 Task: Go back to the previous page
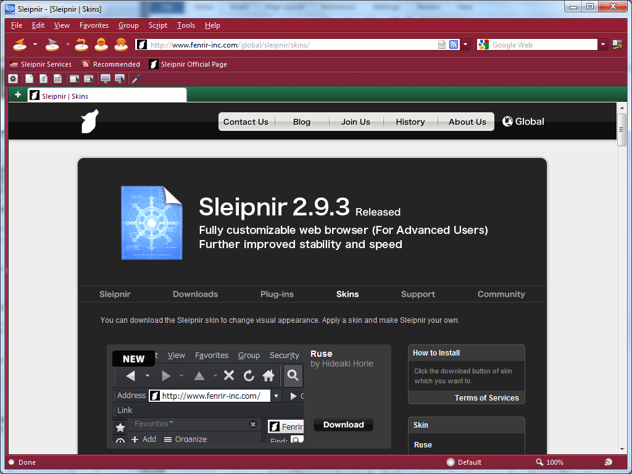coord(19,44)
